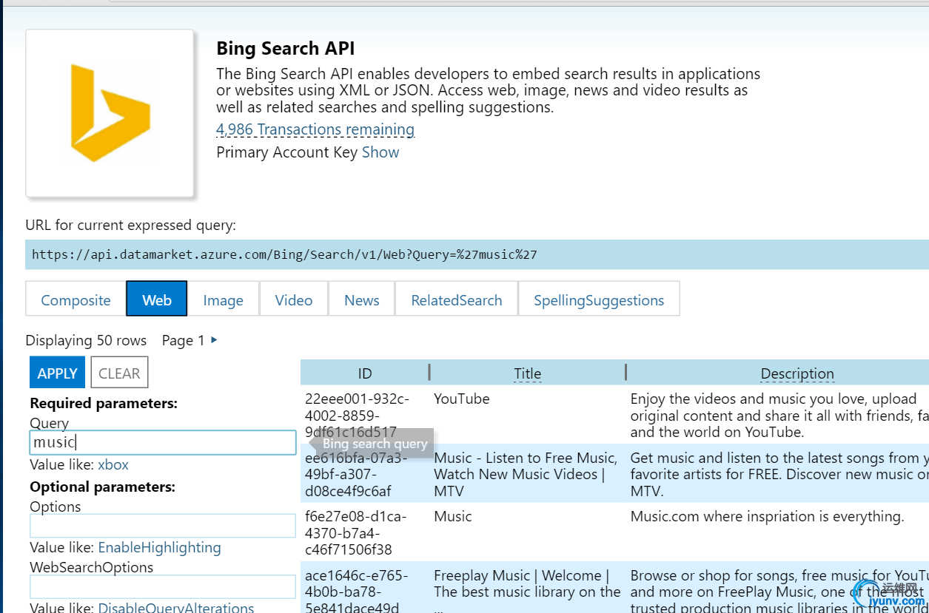This screenshot has width=929, height=613.
Task: Switch to the Image tab
Action: (x=223, y=299)
